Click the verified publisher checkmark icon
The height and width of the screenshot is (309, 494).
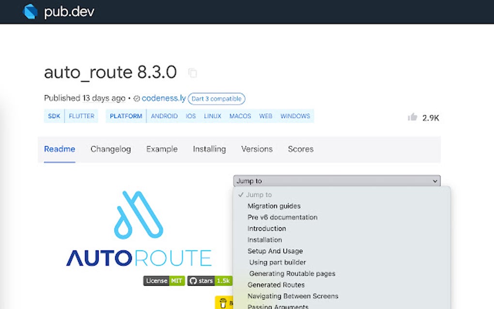(x=137, y=98)
